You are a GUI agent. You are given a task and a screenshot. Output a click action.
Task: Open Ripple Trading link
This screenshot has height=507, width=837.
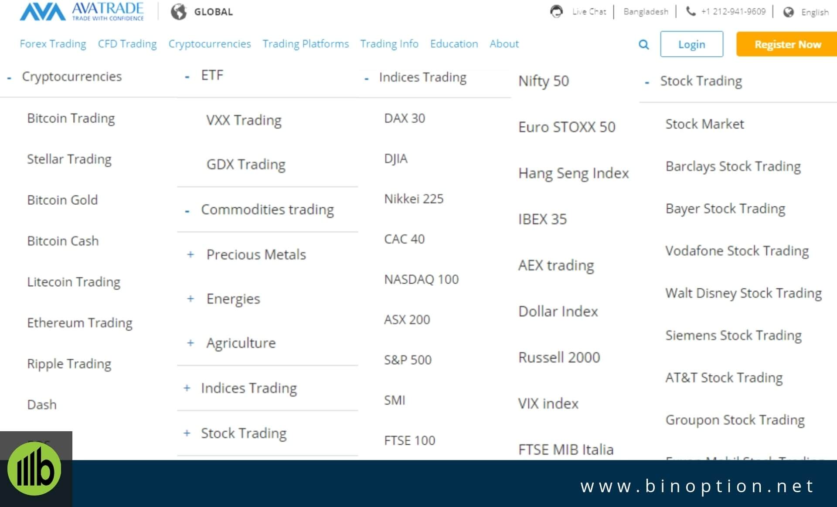pos(69,364)
